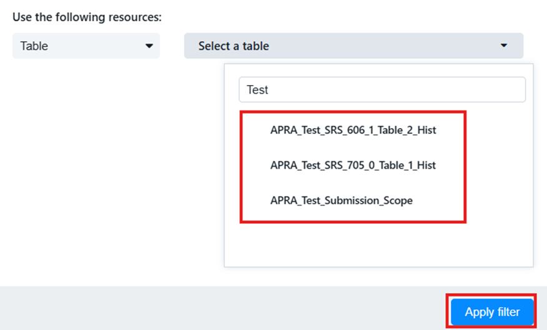Expand the Select a table combo box

(353, 46)
